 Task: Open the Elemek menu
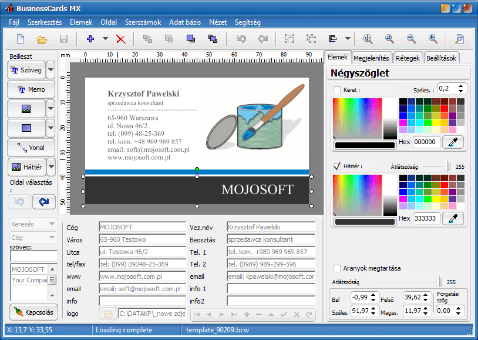tap(81, 22)
